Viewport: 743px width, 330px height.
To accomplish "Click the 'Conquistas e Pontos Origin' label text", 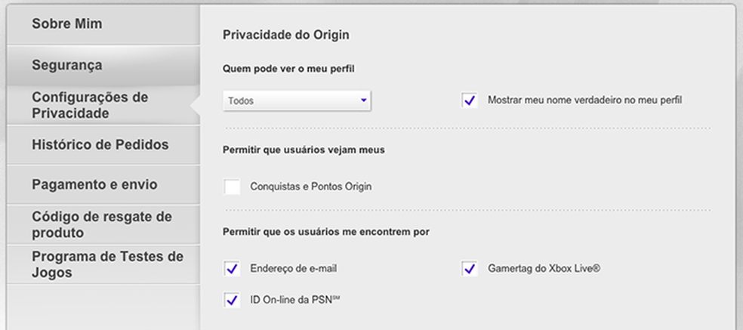I will coord(310,187).
